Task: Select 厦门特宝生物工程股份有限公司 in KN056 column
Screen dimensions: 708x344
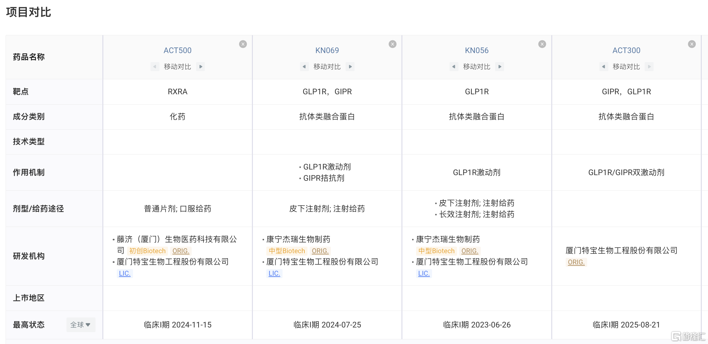Action: click(x=472, y=262)
